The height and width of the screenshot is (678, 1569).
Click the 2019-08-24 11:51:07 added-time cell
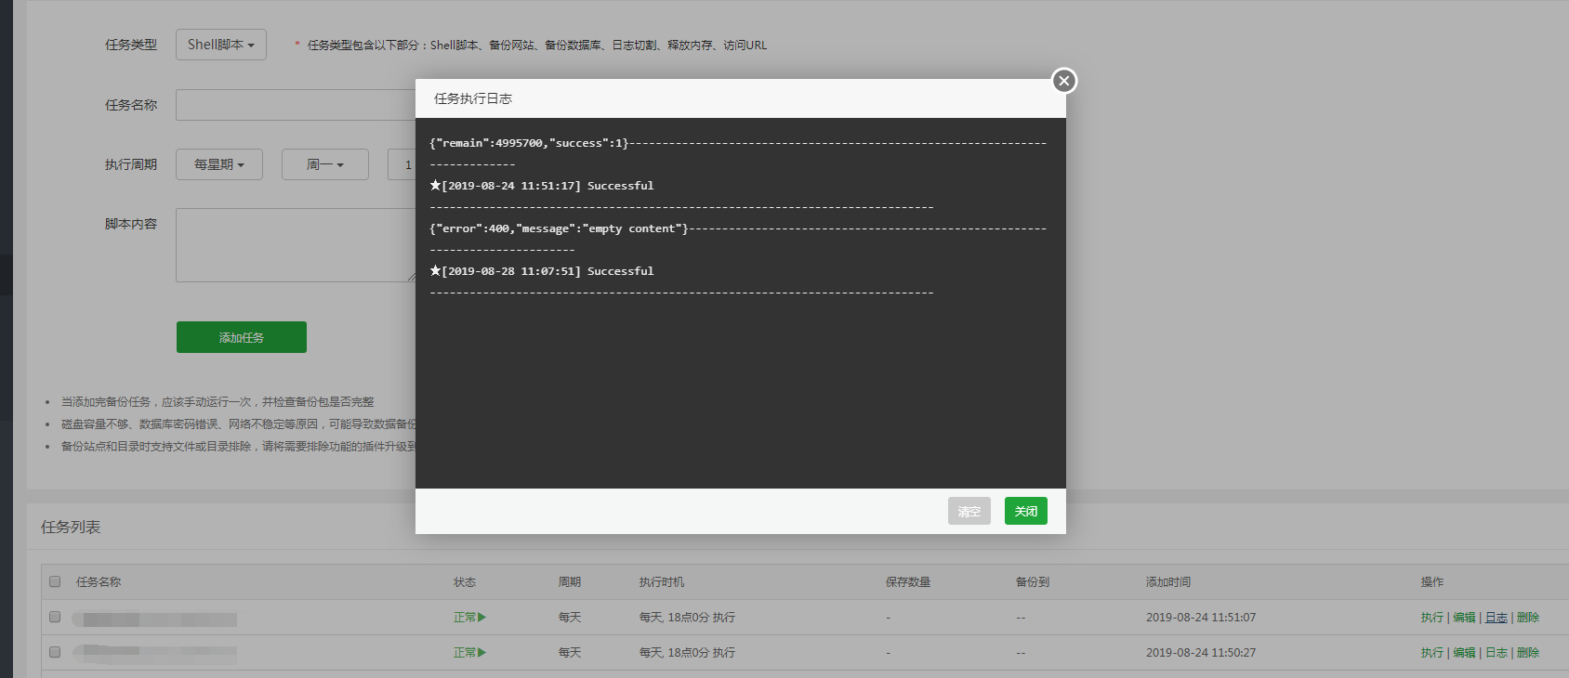tap(1201, 617)
